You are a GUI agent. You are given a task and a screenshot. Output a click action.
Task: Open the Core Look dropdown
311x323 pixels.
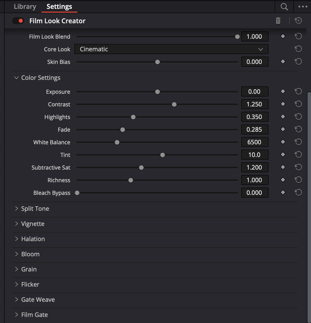[171, 49]
